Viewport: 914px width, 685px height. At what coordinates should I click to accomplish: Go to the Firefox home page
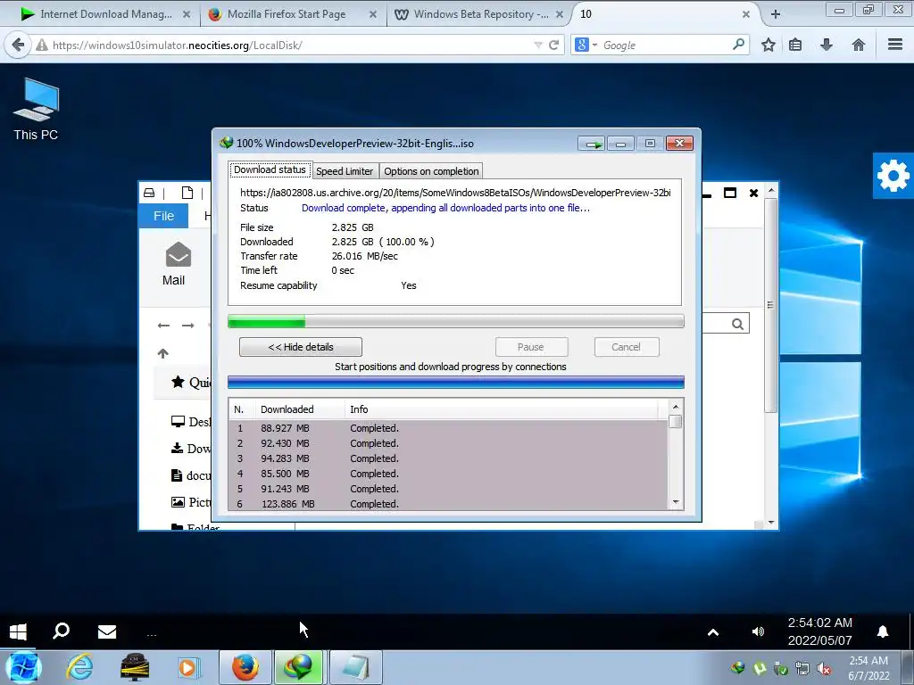(x=858, y=45)
